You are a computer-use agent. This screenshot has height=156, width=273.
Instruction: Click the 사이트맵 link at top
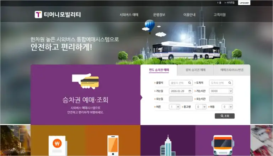(x=230, y=2)
